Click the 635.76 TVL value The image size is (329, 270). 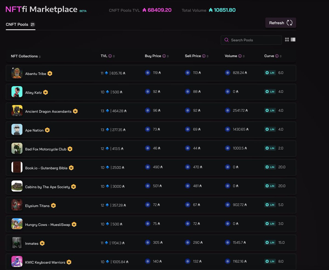pos(119,73)
